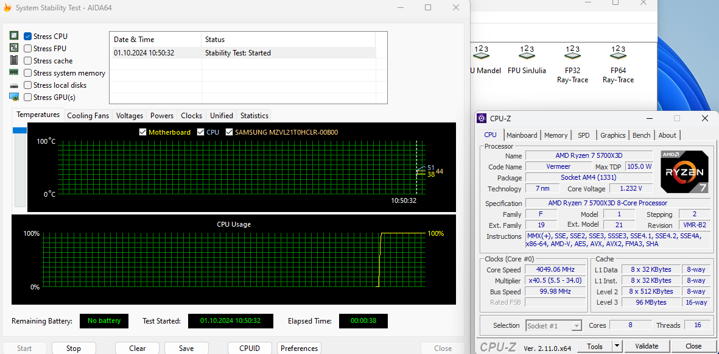Click the RAM module icon beside Stress system memory

pos(14,72)
